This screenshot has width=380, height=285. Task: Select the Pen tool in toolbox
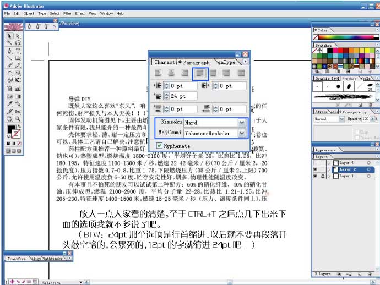pyautogui.click(x=9, y=51)
